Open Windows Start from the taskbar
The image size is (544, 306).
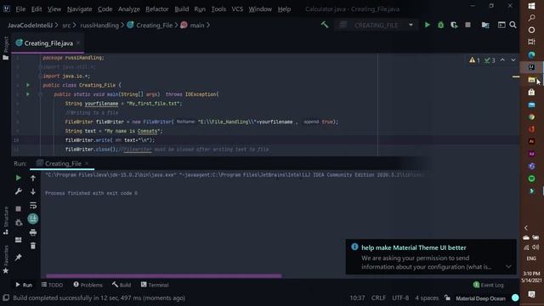pos(531,6)
